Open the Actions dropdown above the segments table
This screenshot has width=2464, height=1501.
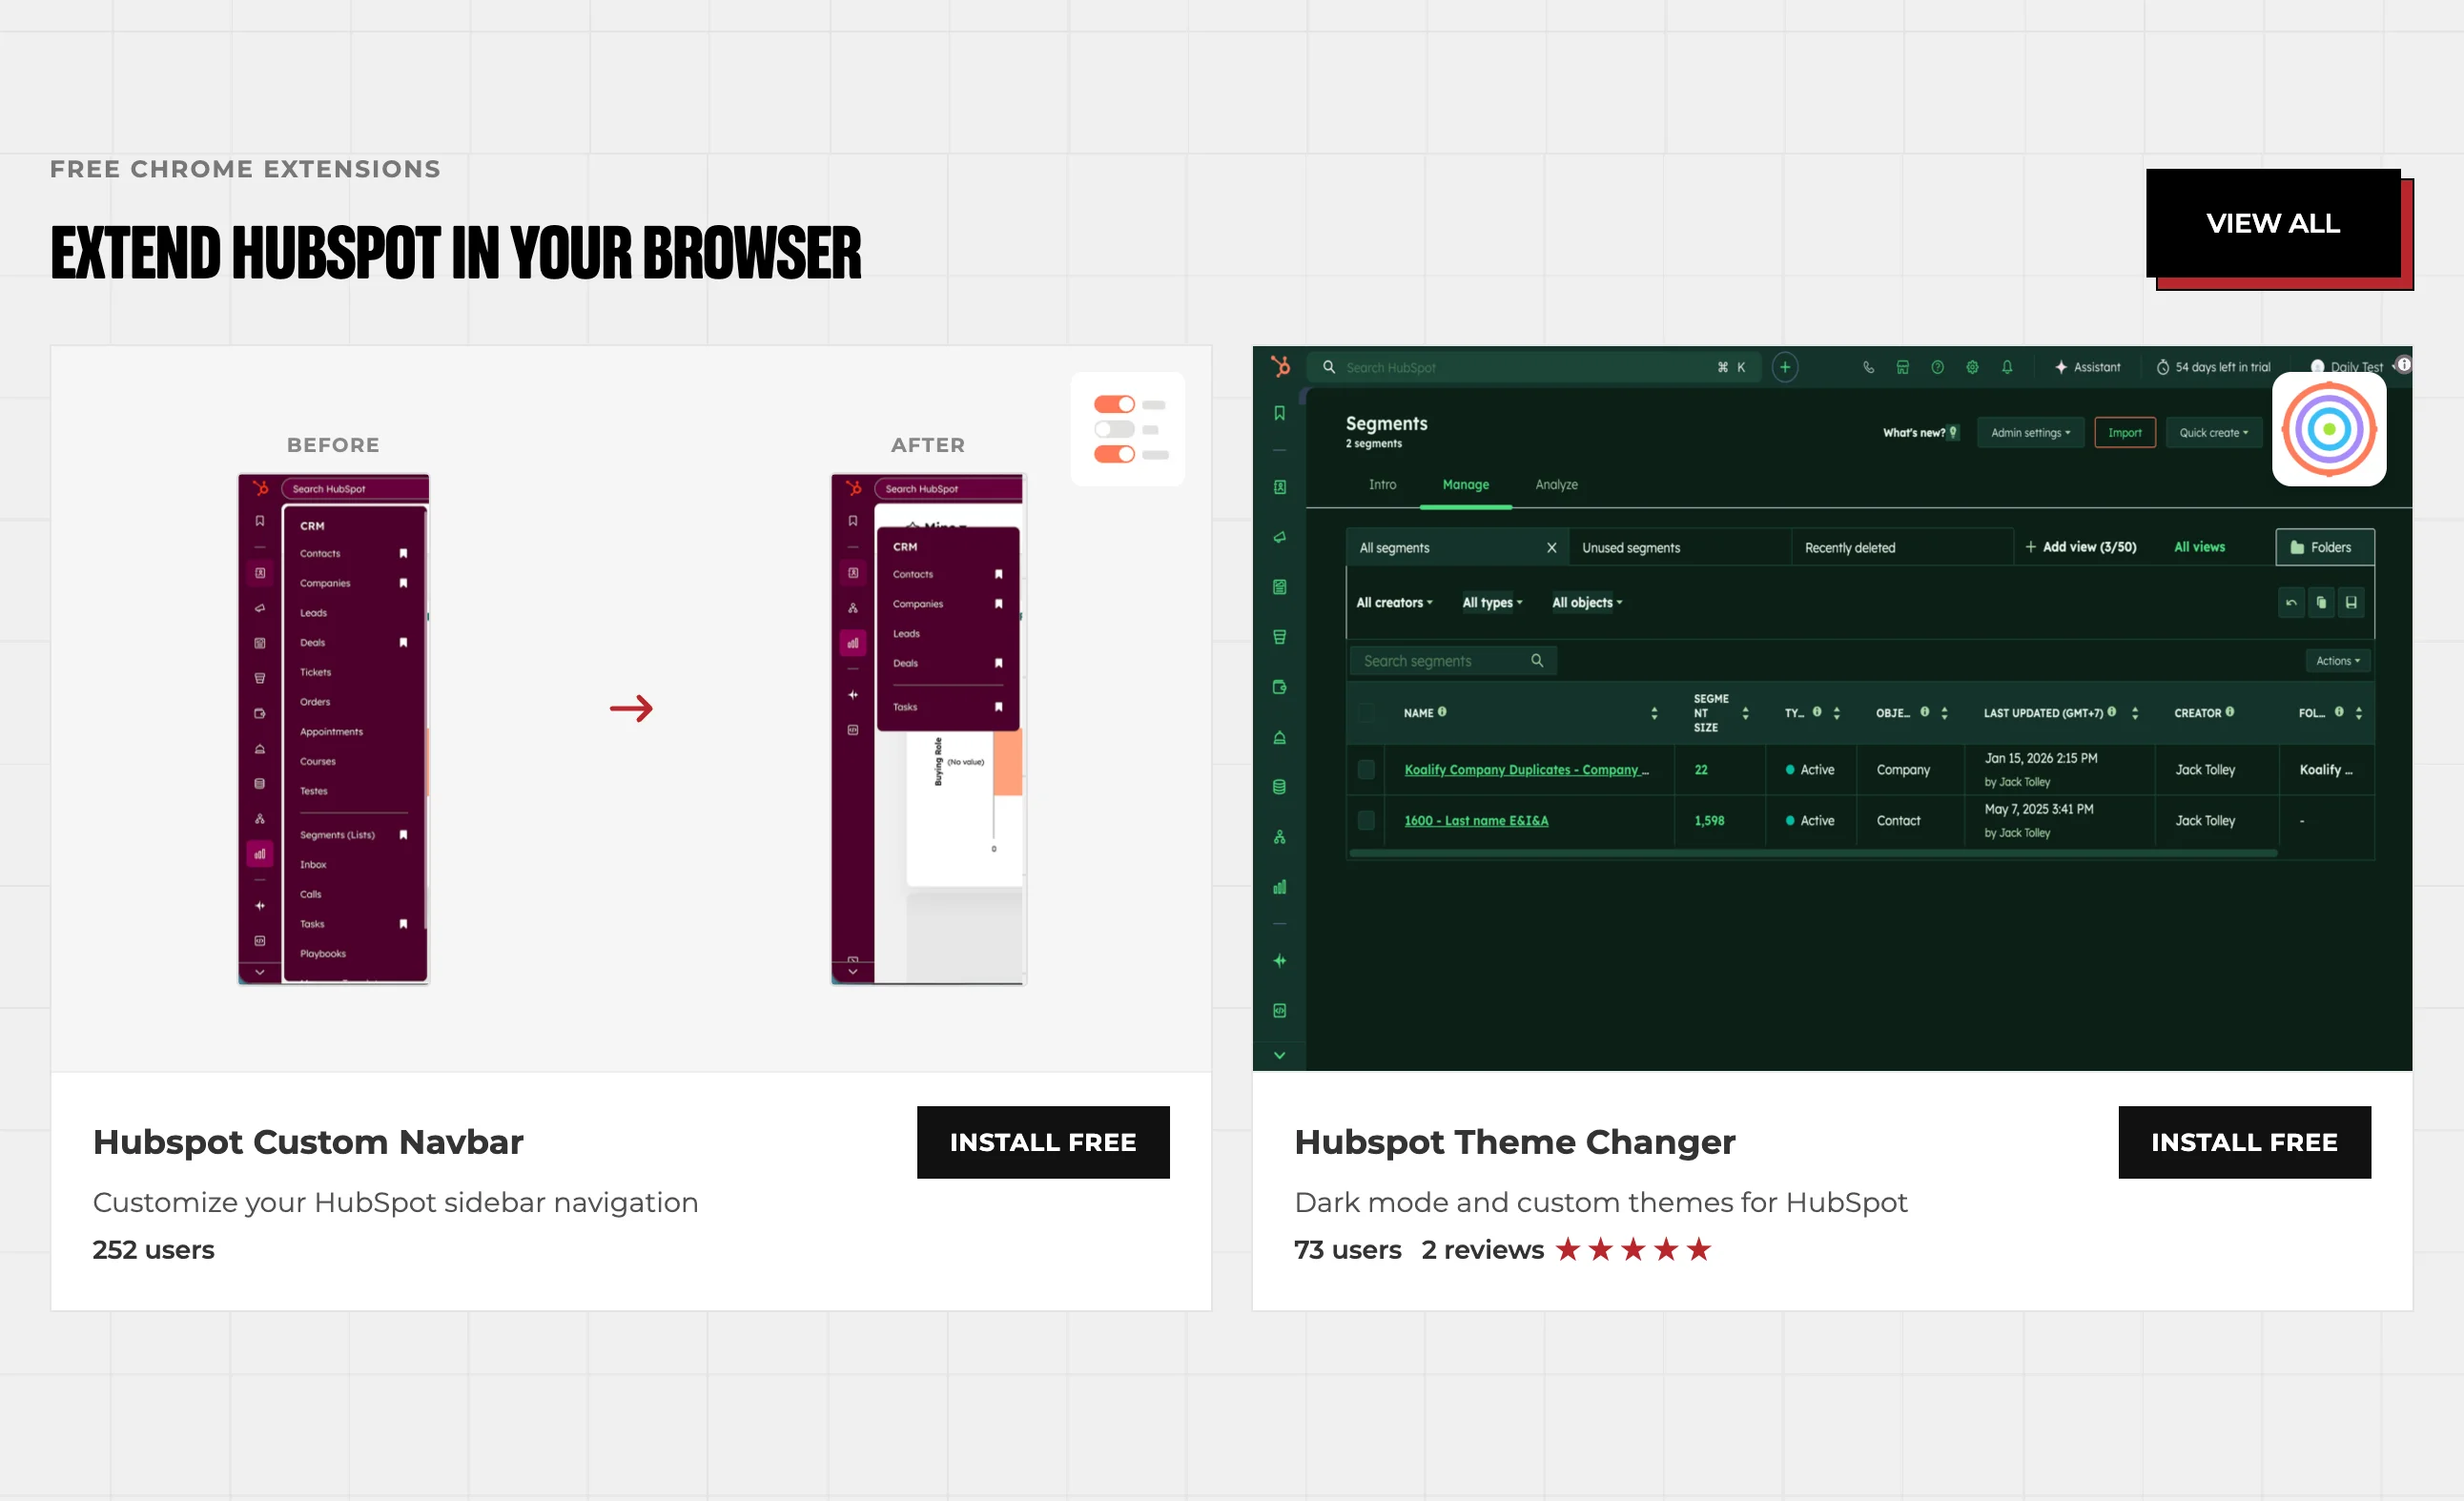click(2337, 660)
